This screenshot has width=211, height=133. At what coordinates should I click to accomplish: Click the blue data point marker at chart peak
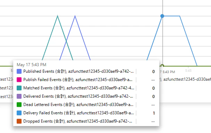click(x=162, y=16)
